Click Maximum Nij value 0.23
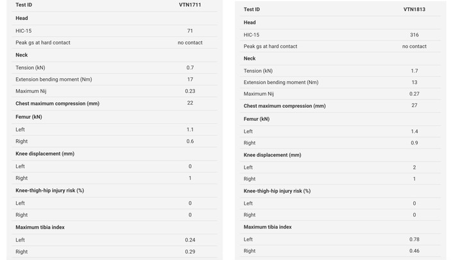 [x=190, y=91]
